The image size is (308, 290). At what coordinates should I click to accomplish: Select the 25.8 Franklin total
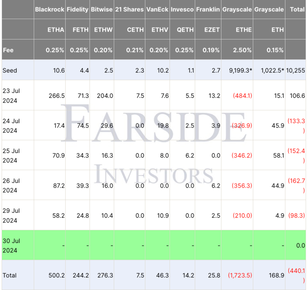coord(214,275)
